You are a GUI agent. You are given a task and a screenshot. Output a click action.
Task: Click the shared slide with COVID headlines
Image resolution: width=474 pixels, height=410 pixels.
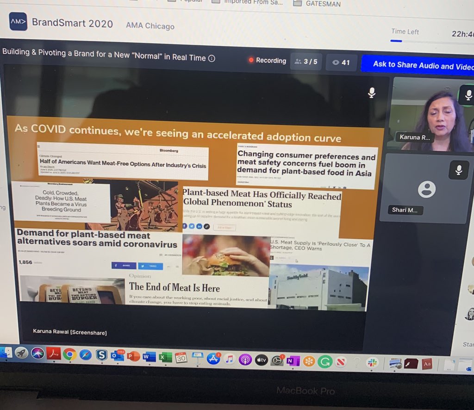193,213
